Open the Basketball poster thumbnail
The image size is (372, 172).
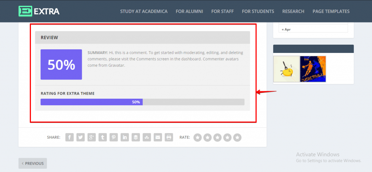click(x=313, y=69)
